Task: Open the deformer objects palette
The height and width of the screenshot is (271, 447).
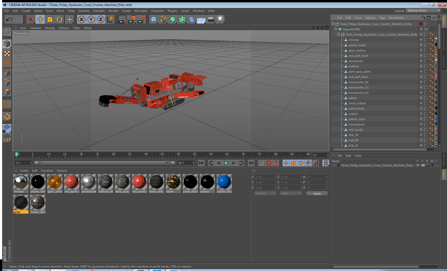Action: coord(192,19)
